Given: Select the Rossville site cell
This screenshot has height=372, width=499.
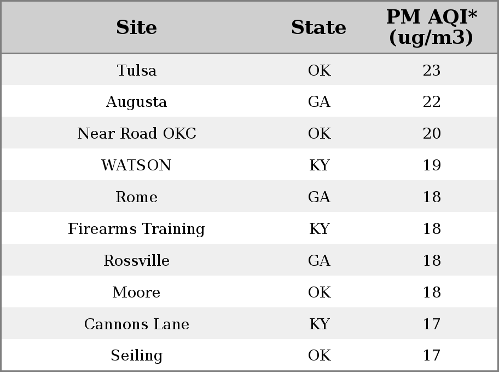Looking at the screenshot, I should pyautogui.click(x=137, y=260).
